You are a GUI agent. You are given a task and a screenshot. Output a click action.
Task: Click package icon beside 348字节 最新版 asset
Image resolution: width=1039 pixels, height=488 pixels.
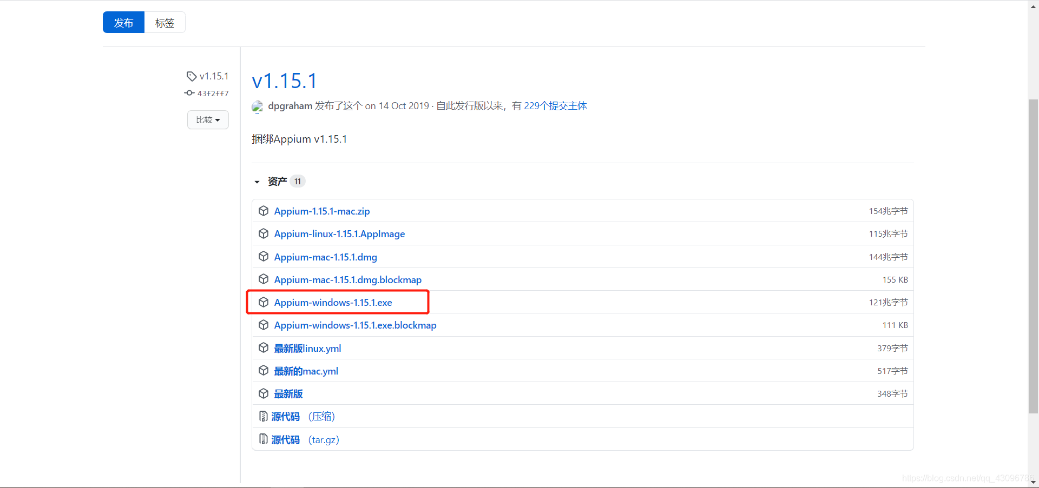point(264,393)
